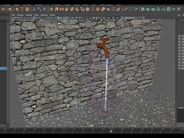The image size is (184, 138).
Task: Toggle smooth shade all display
Action: (x=58, y=18)
